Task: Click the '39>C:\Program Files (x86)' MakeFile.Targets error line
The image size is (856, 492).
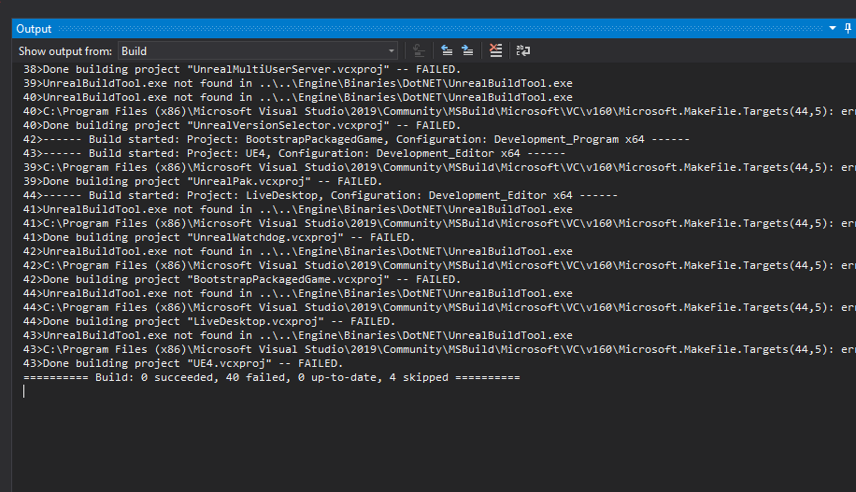Action: (439, 167)
